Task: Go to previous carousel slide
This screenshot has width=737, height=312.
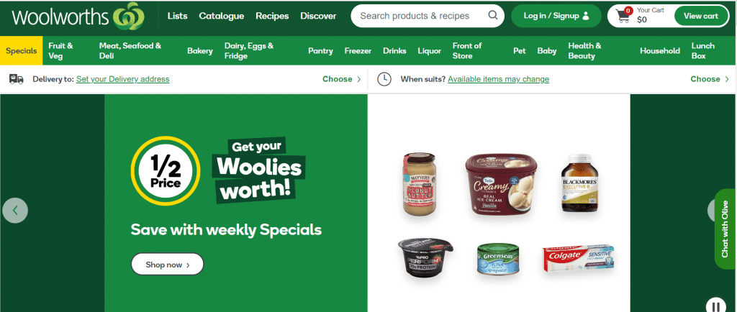Action: 15,210
